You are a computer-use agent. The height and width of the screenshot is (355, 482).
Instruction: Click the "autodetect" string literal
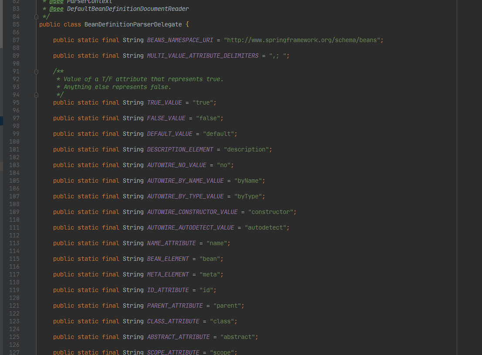pyautogui.click(x=265, y=228)
